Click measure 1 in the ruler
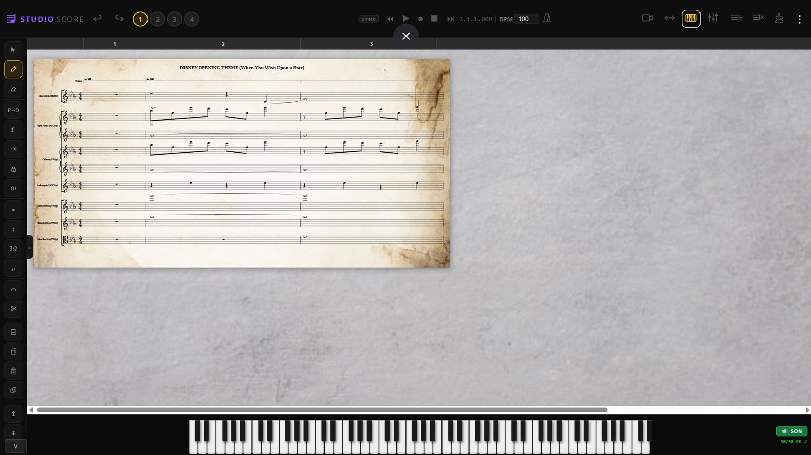Screen dimensions: 811x455 pyautogui.click(x=115, y=44)
